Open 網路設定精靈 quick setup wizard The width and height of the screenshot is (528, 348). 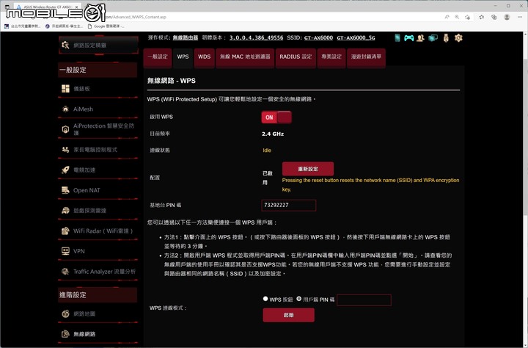[x=98, y=45]
